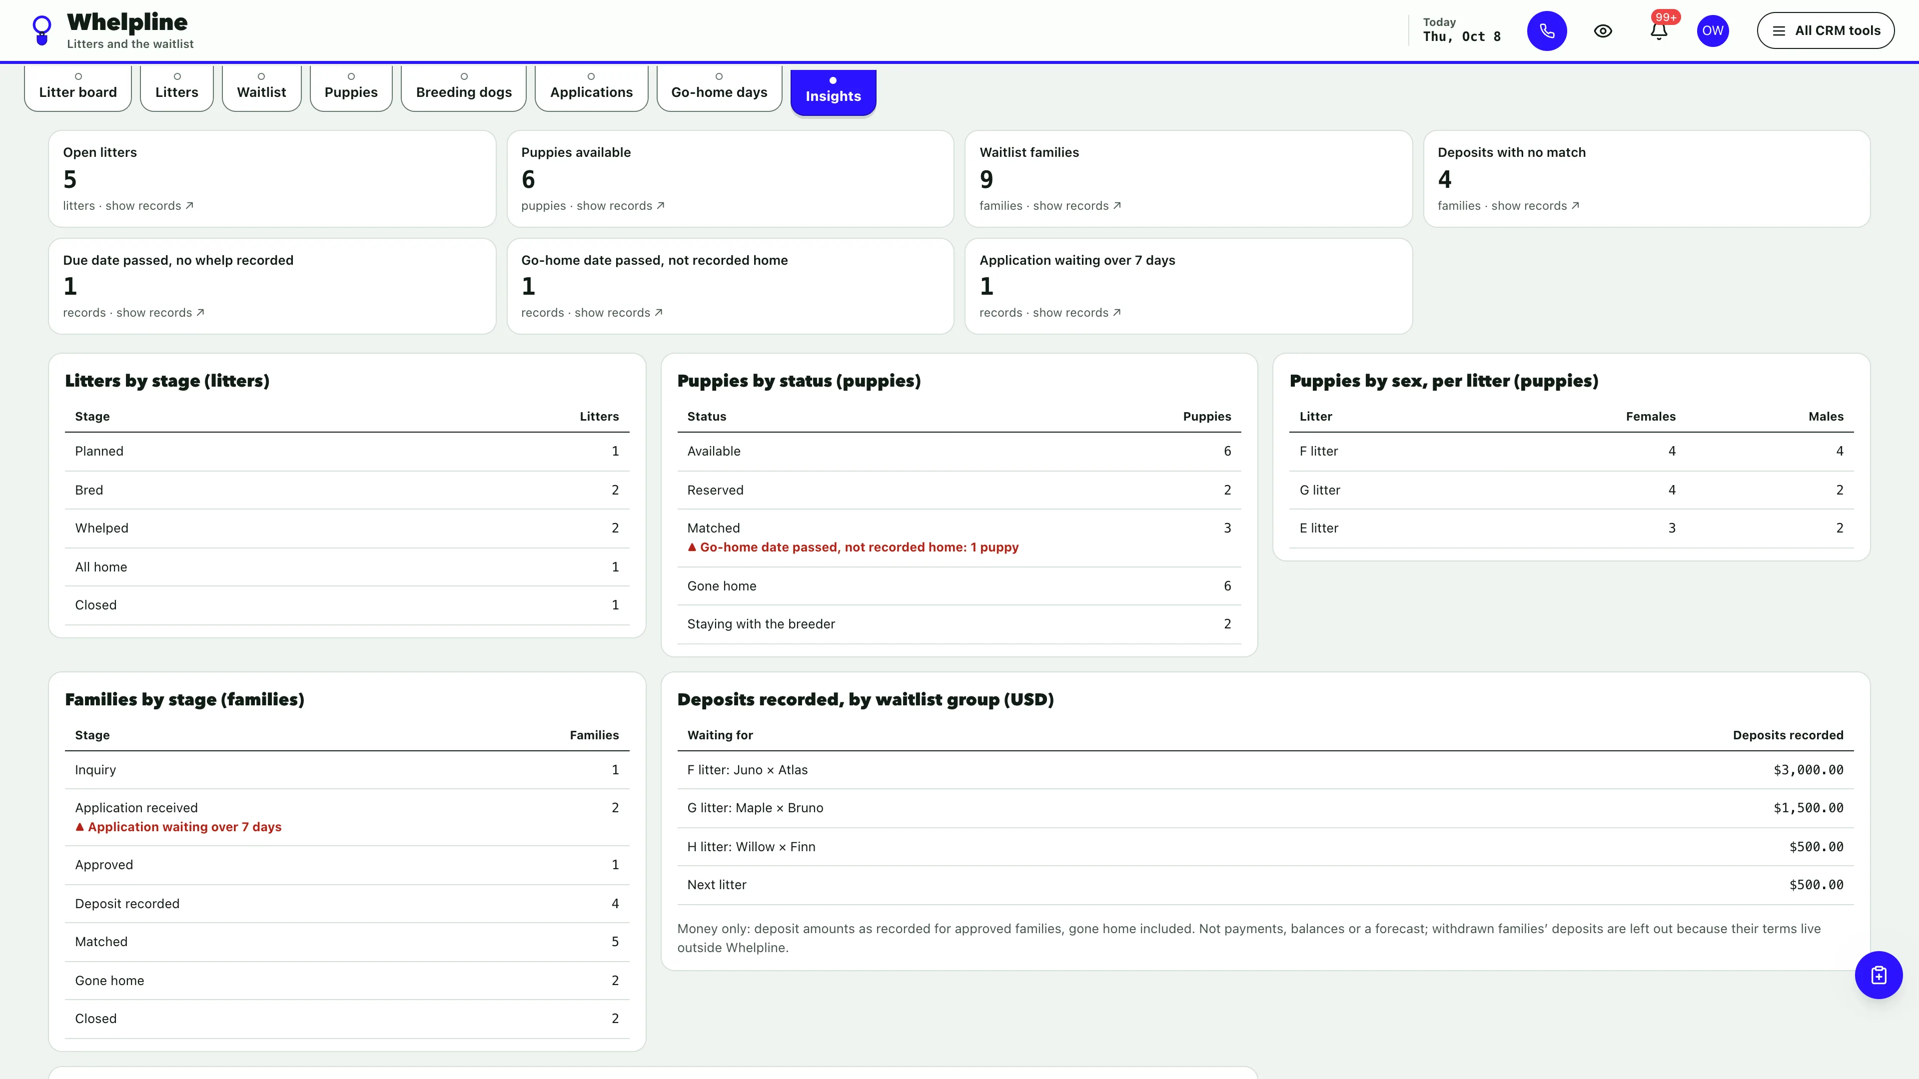Select the Gone home row in Families by stage
1919x1079 pixels.
(346, 981)
